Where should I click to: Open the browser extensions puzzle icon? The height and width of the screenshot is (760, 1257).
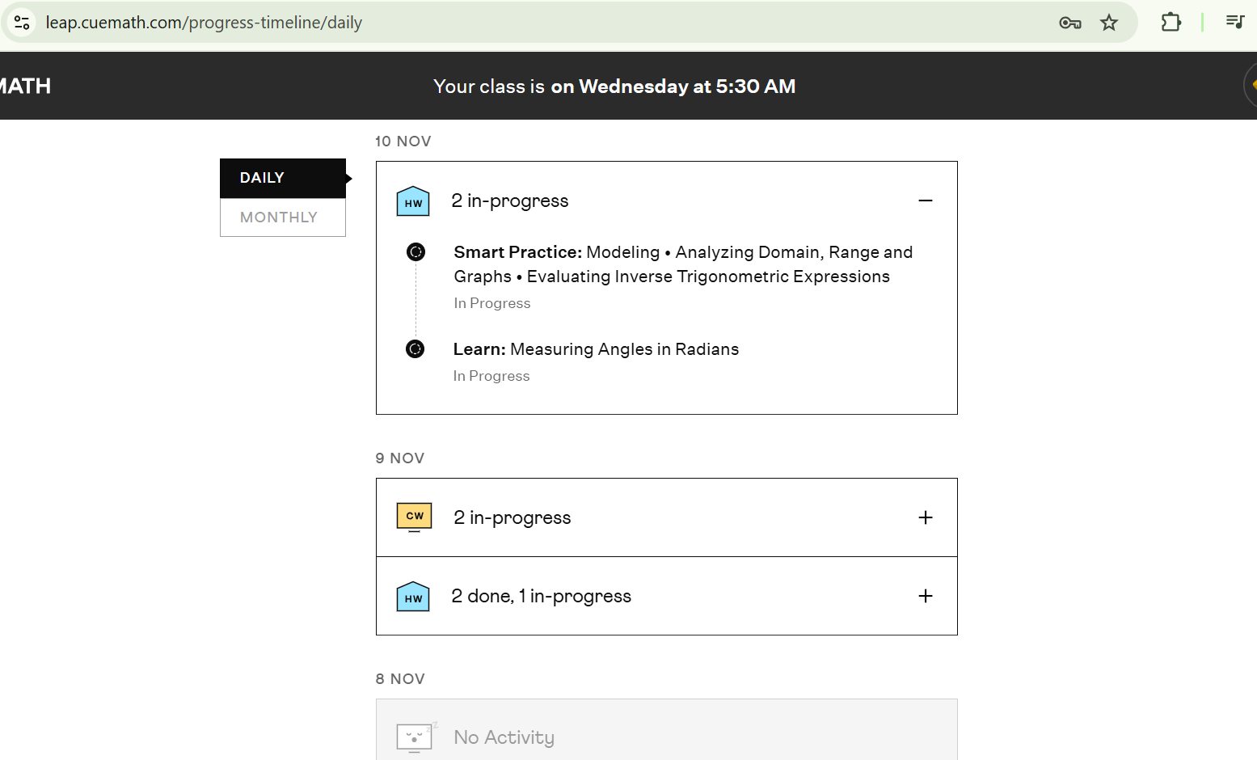point(1171,23)
